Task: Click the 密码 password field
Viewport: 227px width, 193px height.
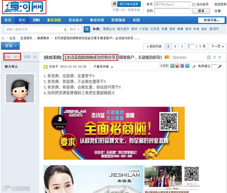Action: pyautogui.click(x=172, y=11)
